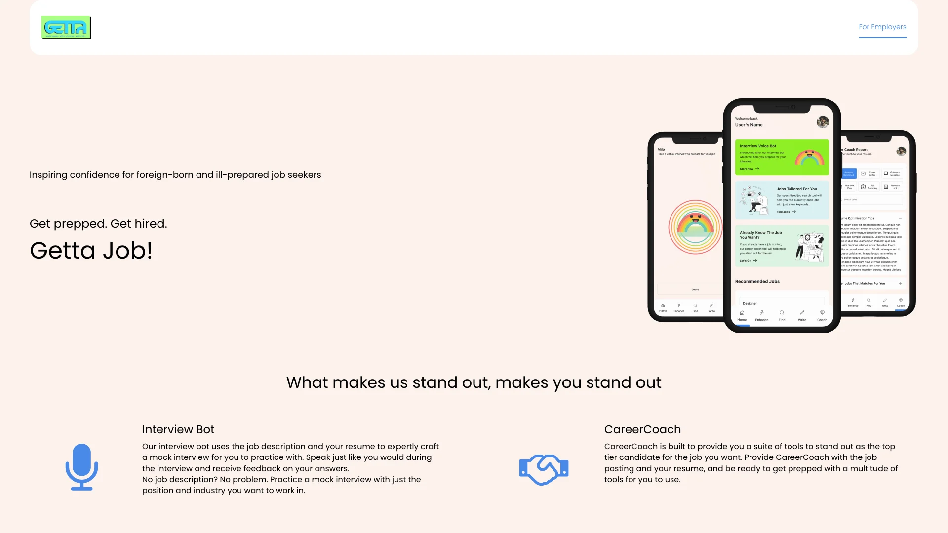The width and height of the screenshot is (948, 533).
Task: Click the For Employers navigation link
Action: click(x=883, y=27)
